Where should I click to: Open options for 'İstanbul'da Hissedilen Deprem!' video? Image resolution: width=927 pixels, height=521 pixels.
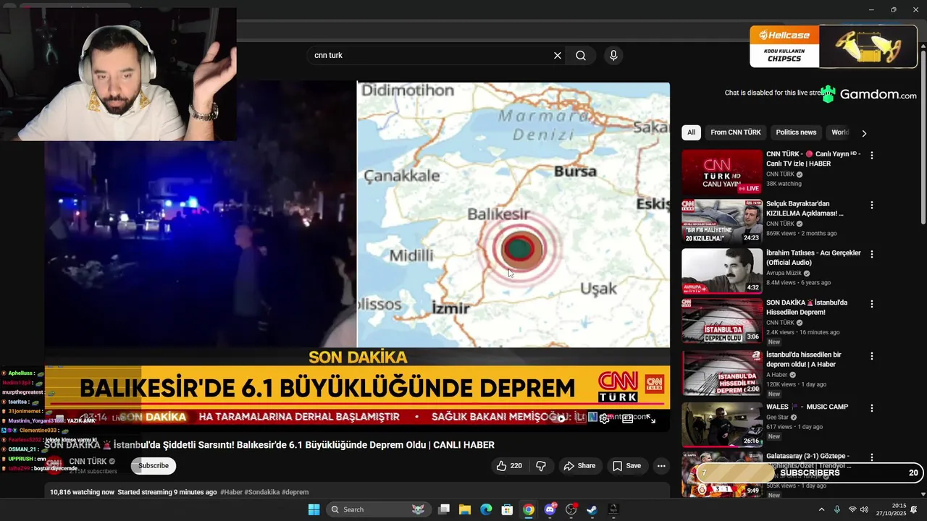click(x=872, y=304)
